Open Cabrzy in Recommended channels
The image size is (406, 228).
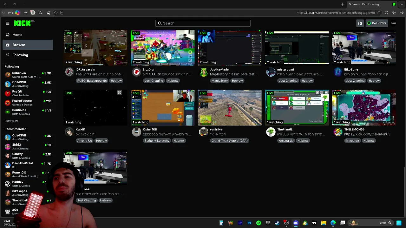(x=28, y=156)
